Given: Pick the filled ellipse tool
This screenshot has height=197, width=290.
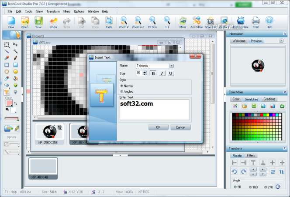Looking at the screenshot, I should click(16, 72).
